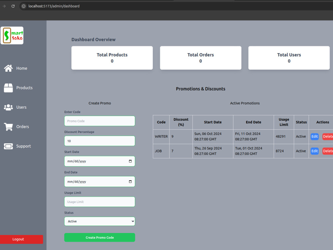Submit with Create Promo Code button
The height and width of the screenshot is (250, 333).
point(100,237)
